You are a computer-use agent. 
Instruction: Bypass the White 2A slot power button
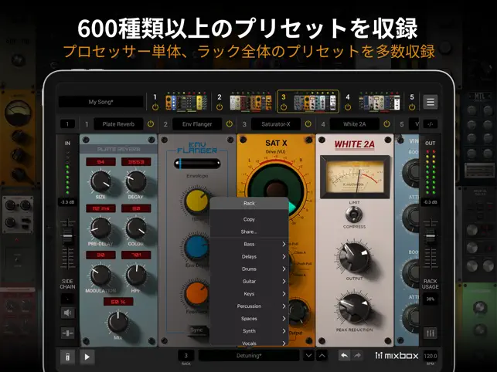pos(386,124)
